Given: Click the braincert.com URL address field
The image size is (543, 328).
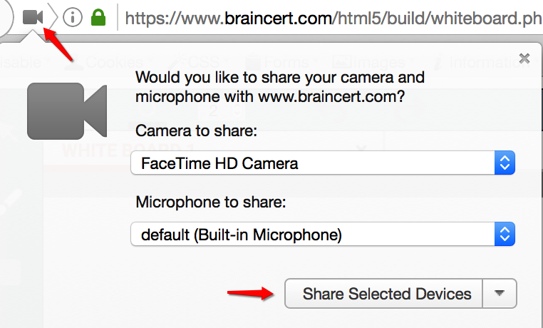Looking at the screenshot, I should coord(333,18).
